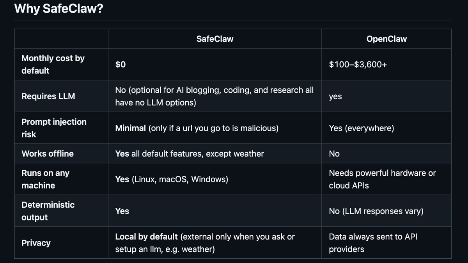Click the "Minimal" prompt injection cell
Screen dimensions: 468x263
click(197, 128)
